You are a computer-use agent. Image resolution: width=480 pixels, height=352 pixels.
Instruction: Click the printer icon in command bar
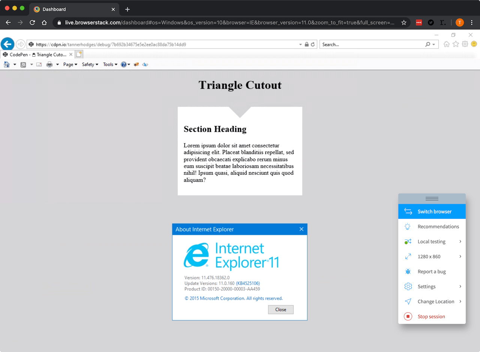point(49,64)
